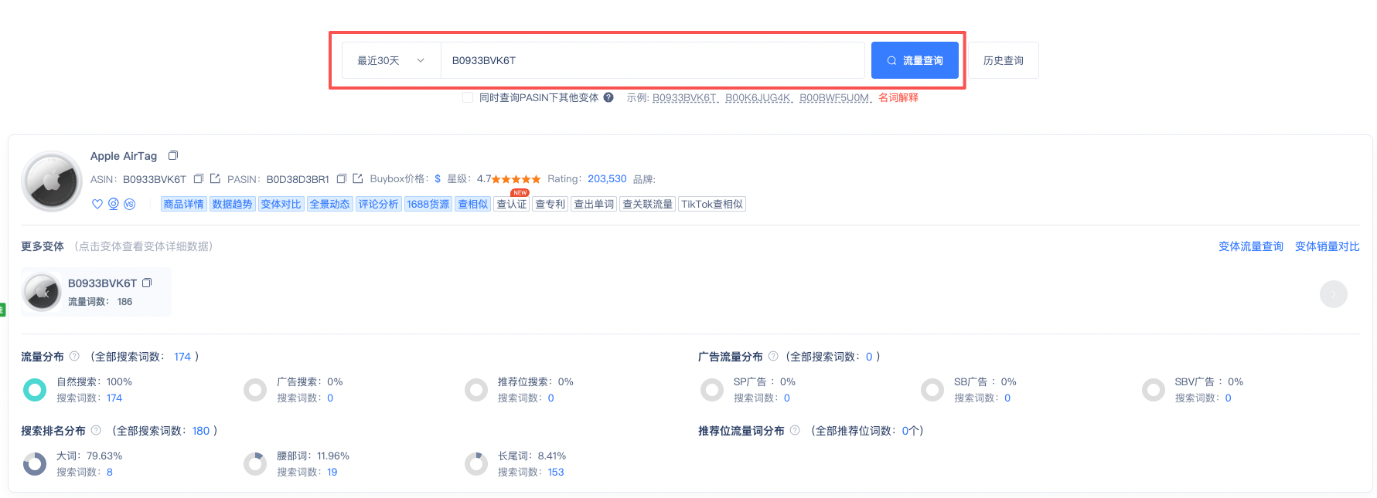Viewport: 1377px width, 498px height.
Task: Click the 流量查询 search button
Action: point(915,60)
